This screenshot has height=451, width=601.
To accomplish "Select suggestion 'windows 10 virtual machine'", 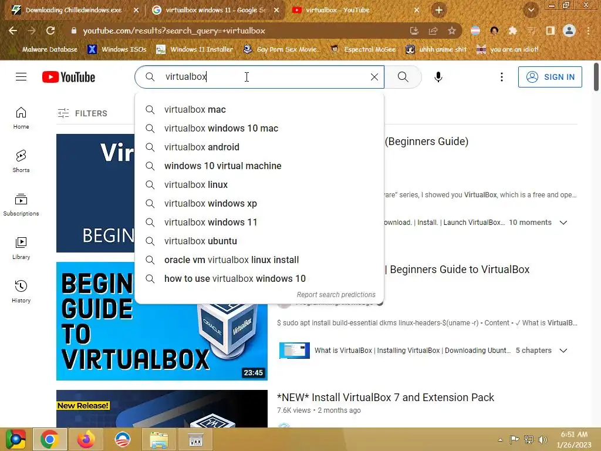I will (x=259, y=166).
